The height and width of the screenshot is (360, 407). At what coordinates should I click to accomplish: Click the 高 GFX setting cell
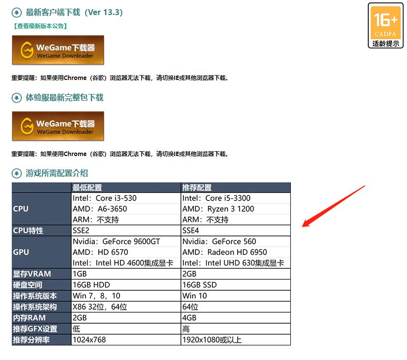236,329
